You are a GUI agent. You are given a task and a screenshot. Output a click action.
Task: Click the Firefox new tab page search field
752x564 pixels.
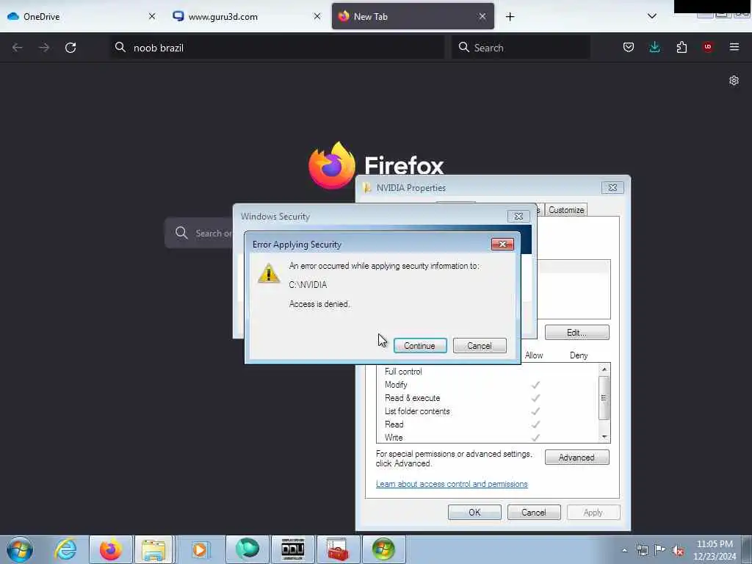point(199,233)
